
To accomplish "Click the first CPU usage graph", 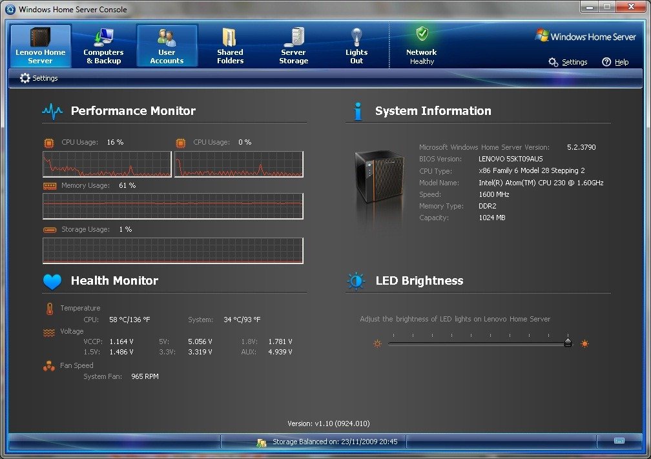I will tap(107, 165).
